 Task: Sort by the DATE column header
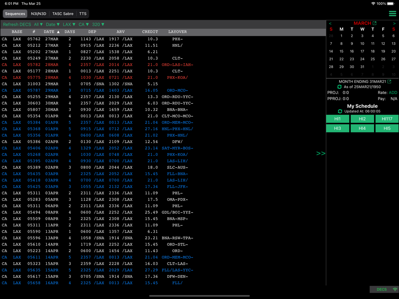(51, 32)
